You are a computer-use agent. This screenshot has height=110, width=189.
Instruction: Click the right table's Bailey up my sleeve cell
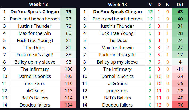117,62
